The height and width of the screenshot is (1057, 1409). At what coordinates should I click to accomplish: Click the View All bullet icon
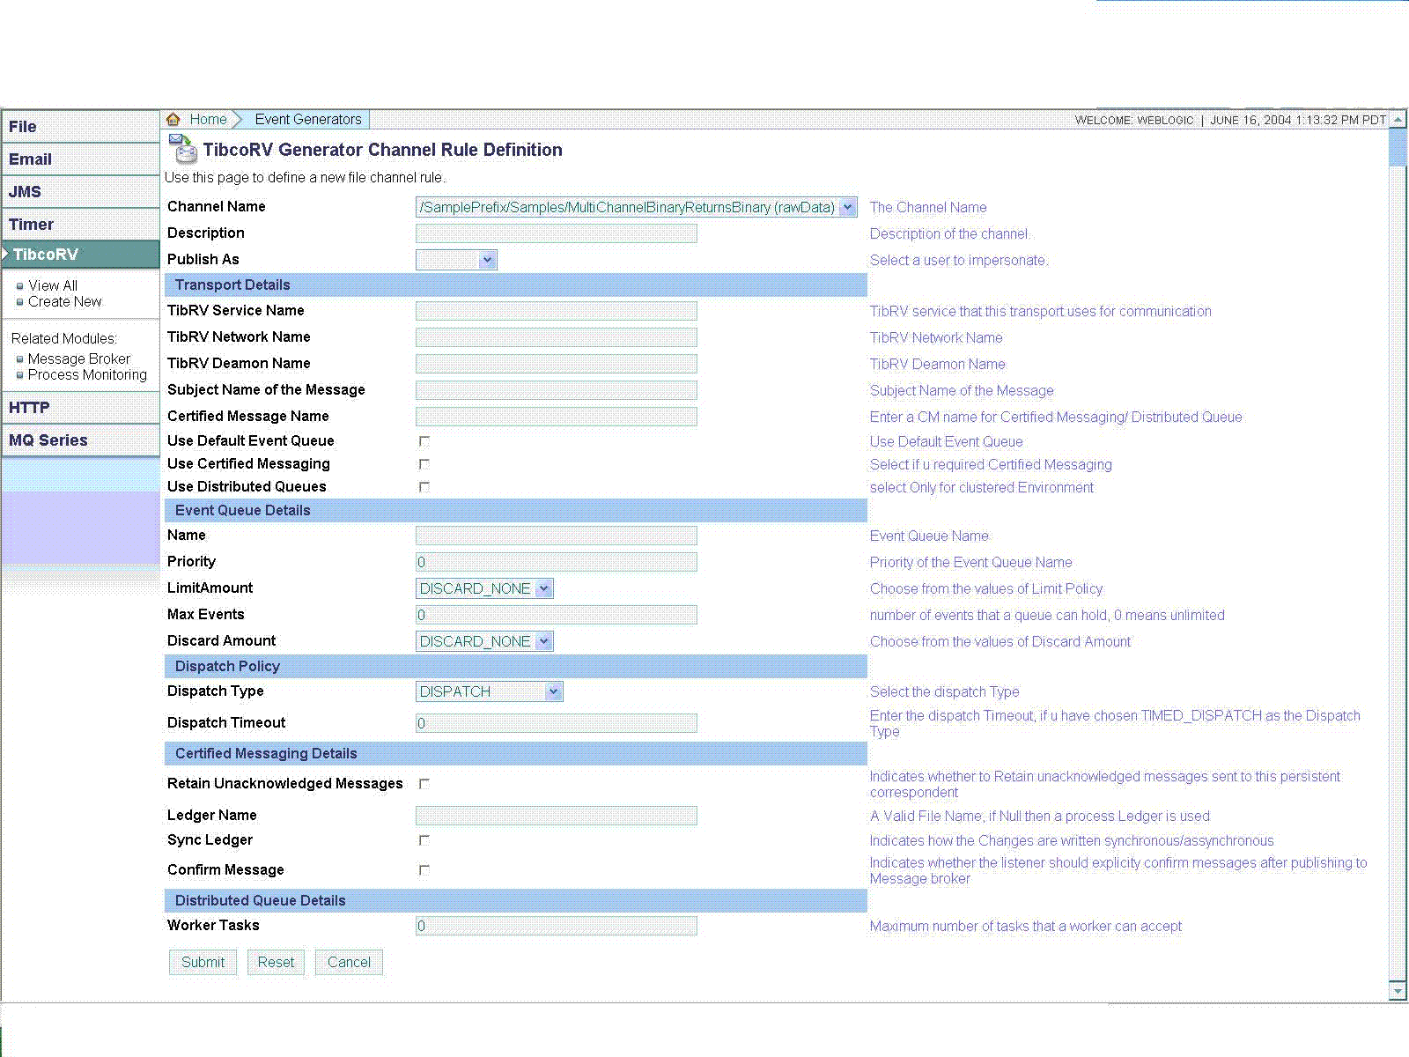[20, 286]
